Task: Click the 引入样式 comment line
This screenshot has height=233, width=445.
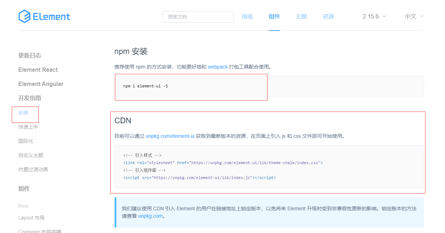Action: point(143,155)
